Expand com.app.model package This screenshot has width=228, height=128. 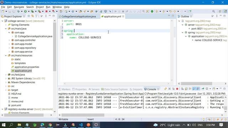(x=9, y=44)
